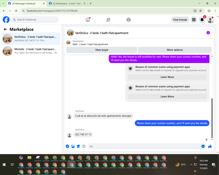Open the tab search dropdown
Viewport: 219px width, 175px height.
click(x=3, y=3)
